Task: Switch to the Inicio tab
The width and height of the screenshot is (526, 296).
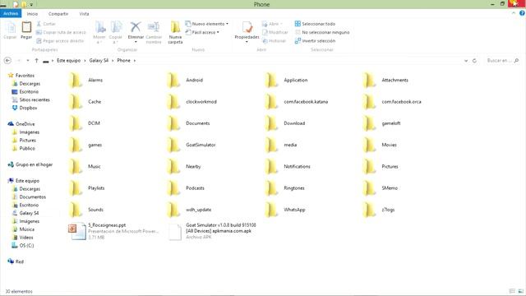Action: [x=32, y=14]
